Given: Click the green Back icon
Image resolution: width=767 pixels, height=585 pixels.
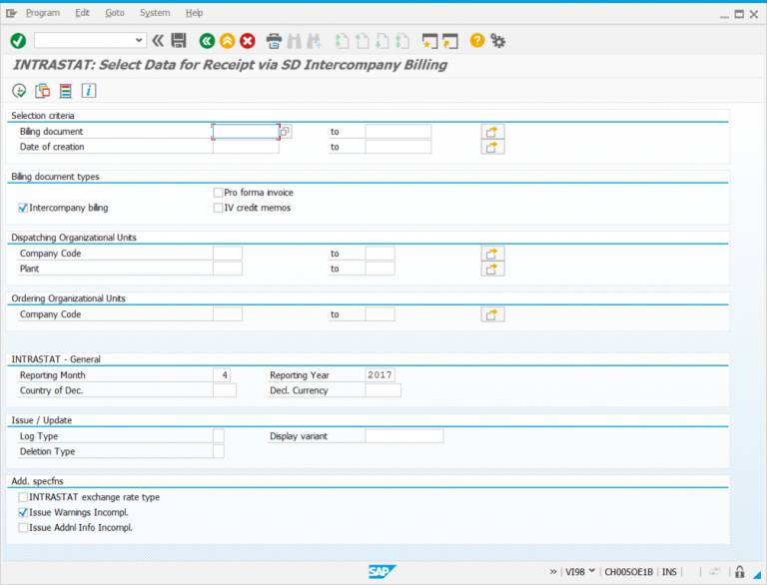Looking at the screenshot, I should click(x=207, y=41).
